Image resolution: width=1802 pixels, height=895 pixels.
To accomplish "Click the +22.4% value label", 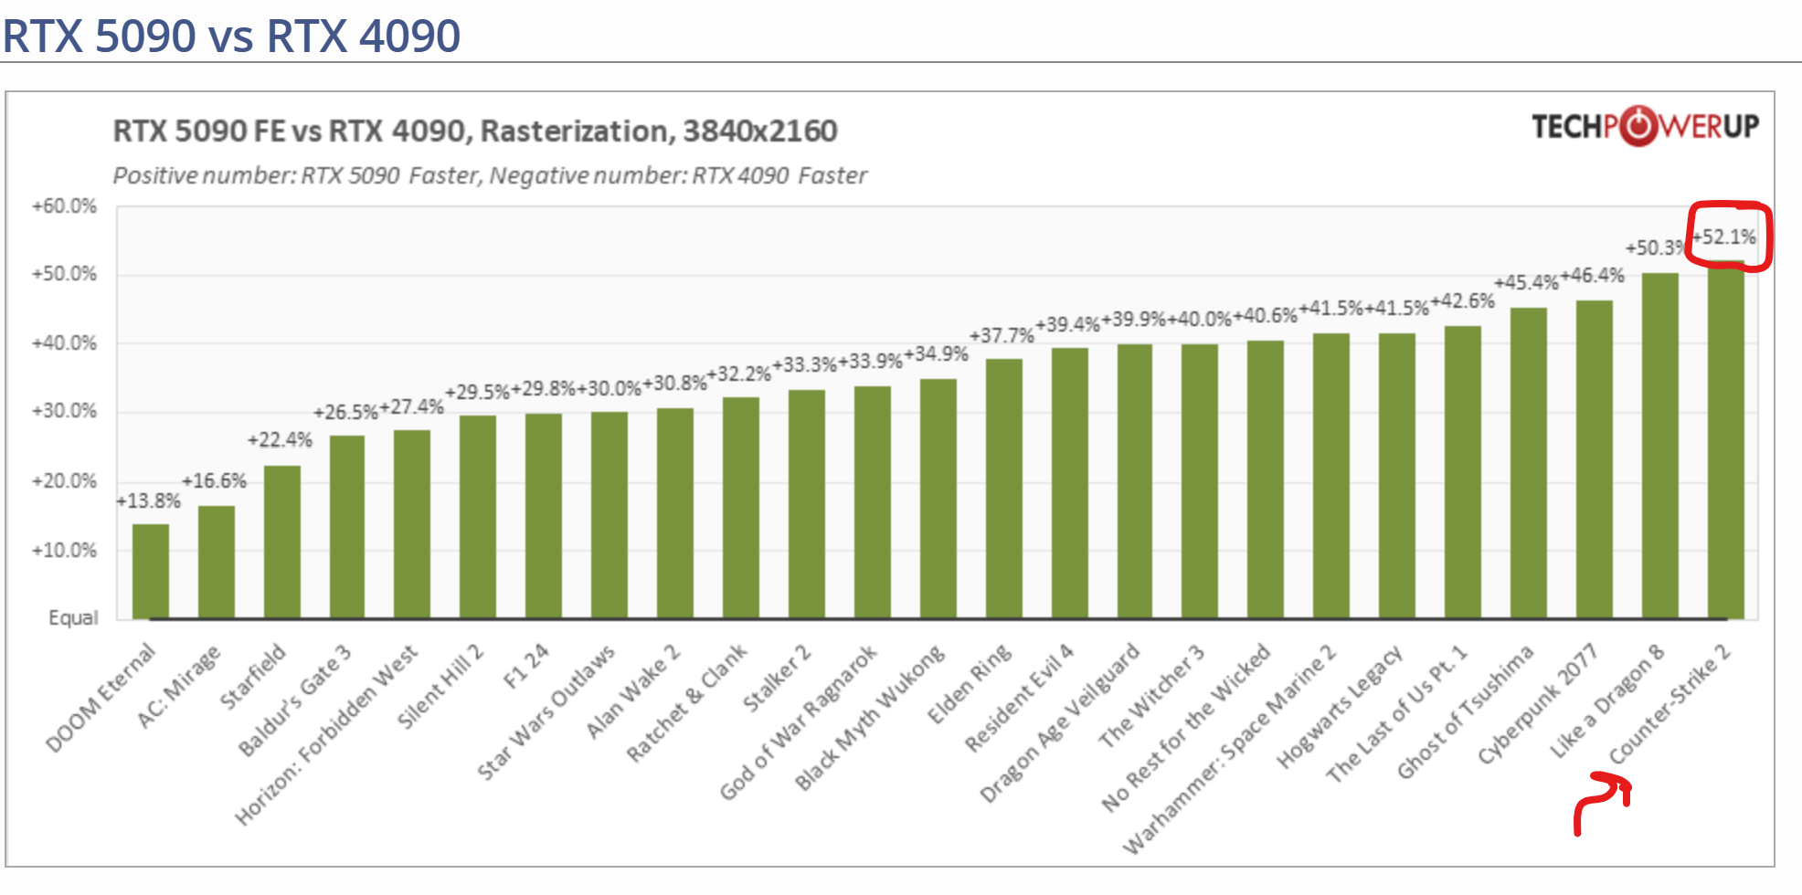I will (x=280, y=440).
